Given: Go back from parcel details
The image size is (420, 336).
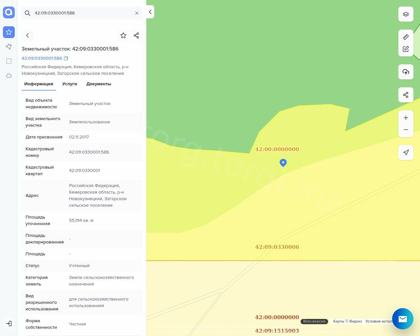Looking at the screenshot, I should pos(28,35).
